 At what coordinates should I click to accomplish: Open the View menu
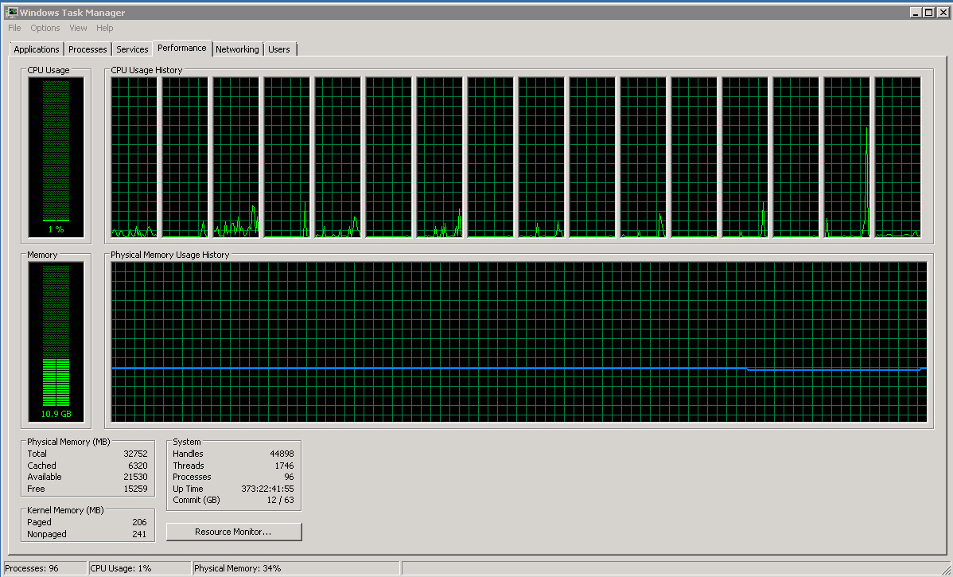point(78,28)
